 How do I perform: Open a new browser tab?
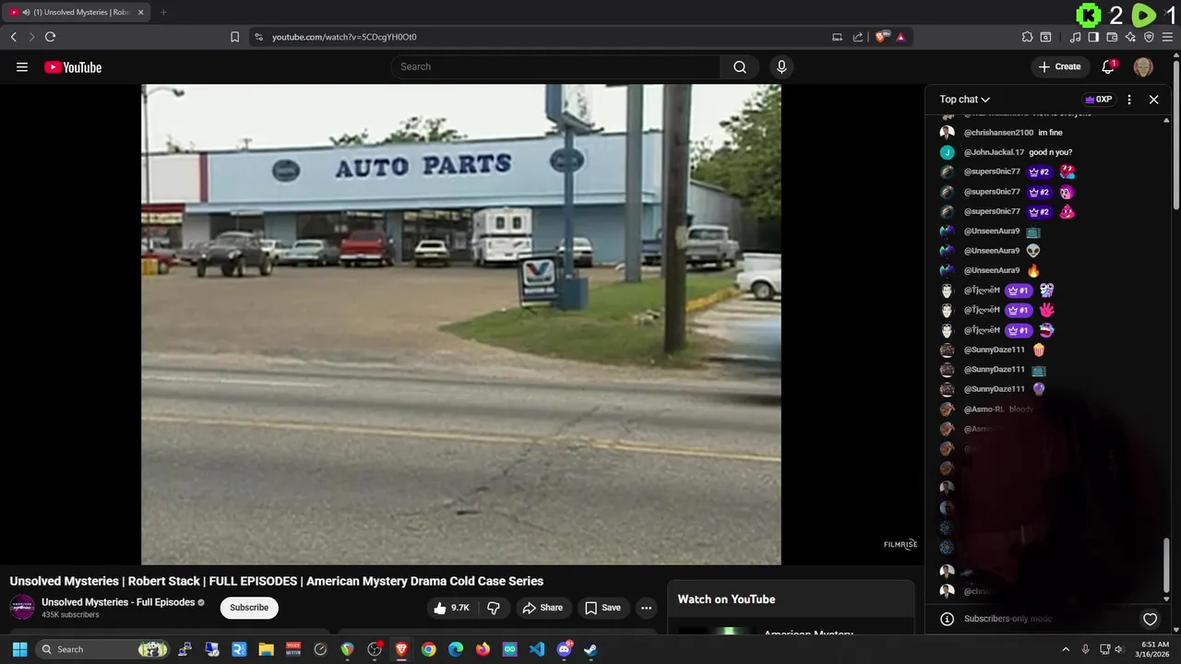[163, 12]
